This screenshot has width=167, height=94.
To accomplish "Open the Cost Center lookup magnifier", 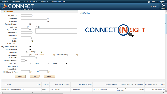I will point(36,58).
